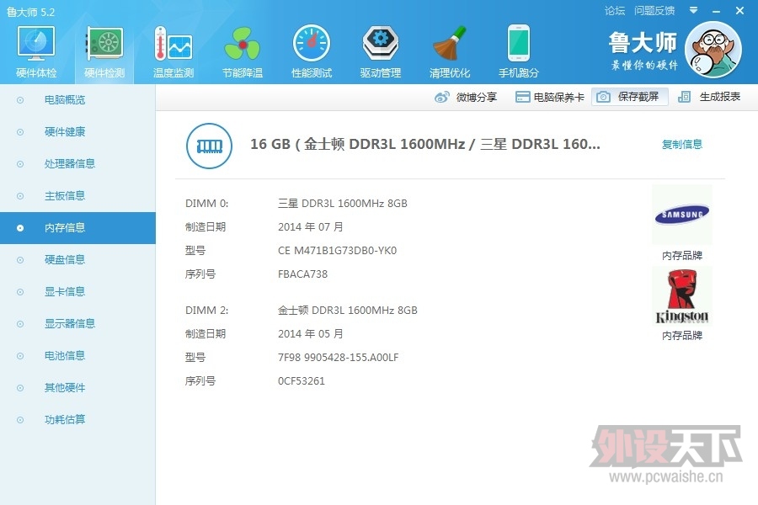This screenshot has width=758, height=505.
Task: Select the 硬件检测 hardware detection icon
Action: pos(104,44)
